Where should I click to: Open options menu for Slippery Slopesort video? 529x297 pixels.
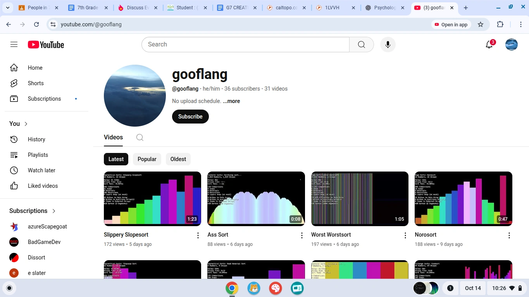click(198, 235)
